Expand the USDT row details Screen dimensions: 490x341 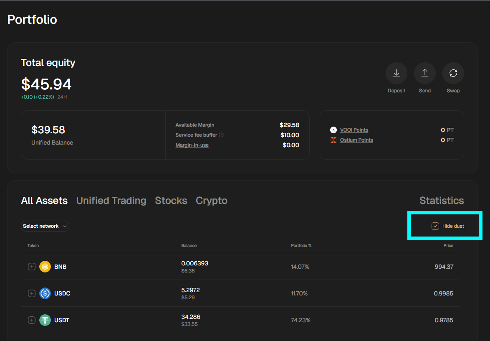click(x=31, y=320)
